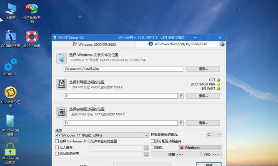Click the VHD >>> button
278x166 pixels.
211,154
